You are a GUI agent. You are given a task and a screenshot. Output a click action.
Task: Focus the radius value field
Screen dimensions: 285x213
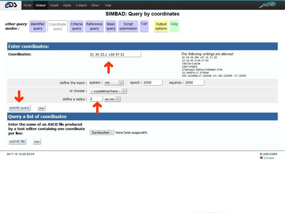(x=96, y=99)
